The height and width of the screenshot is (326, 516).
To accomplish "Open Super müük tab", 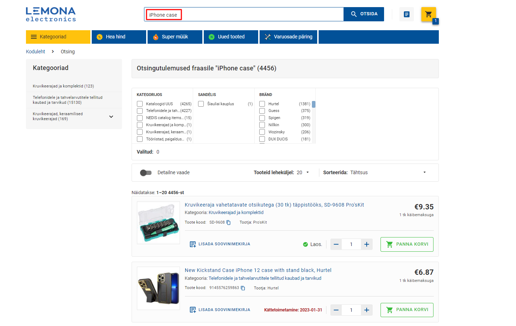I will click(175, 37).
